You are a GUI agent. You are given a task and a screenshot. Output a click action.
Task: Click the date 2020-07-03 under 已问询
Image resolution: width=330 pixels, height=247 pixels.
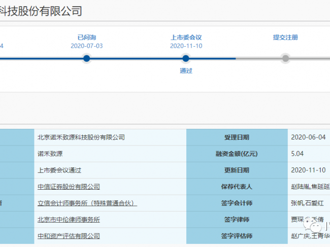tap(87, 46)
